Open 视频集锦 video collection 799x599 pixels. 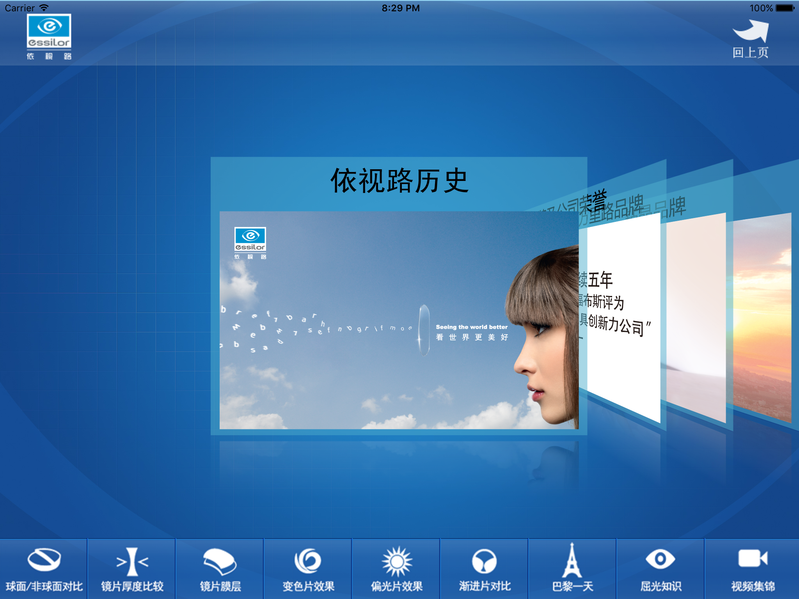coord(753,569)
